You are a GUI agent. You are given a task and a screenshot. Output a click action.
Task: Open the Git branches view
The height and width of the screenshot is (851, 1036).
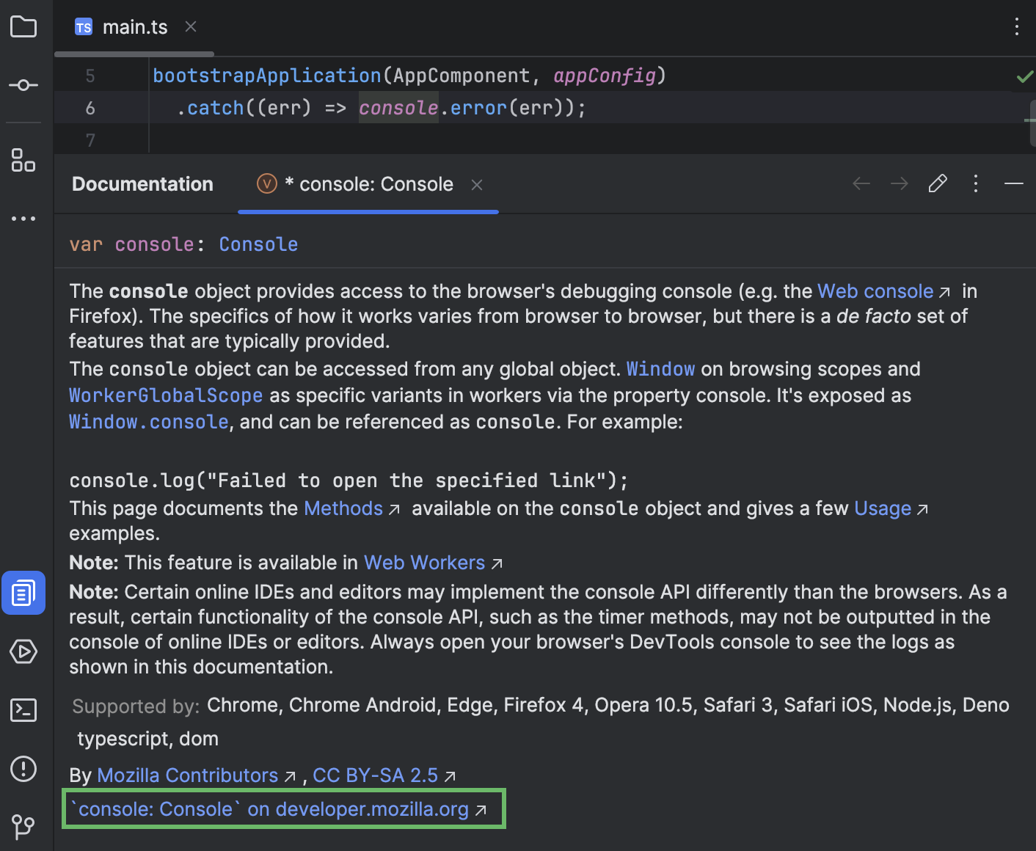[23, 827]
